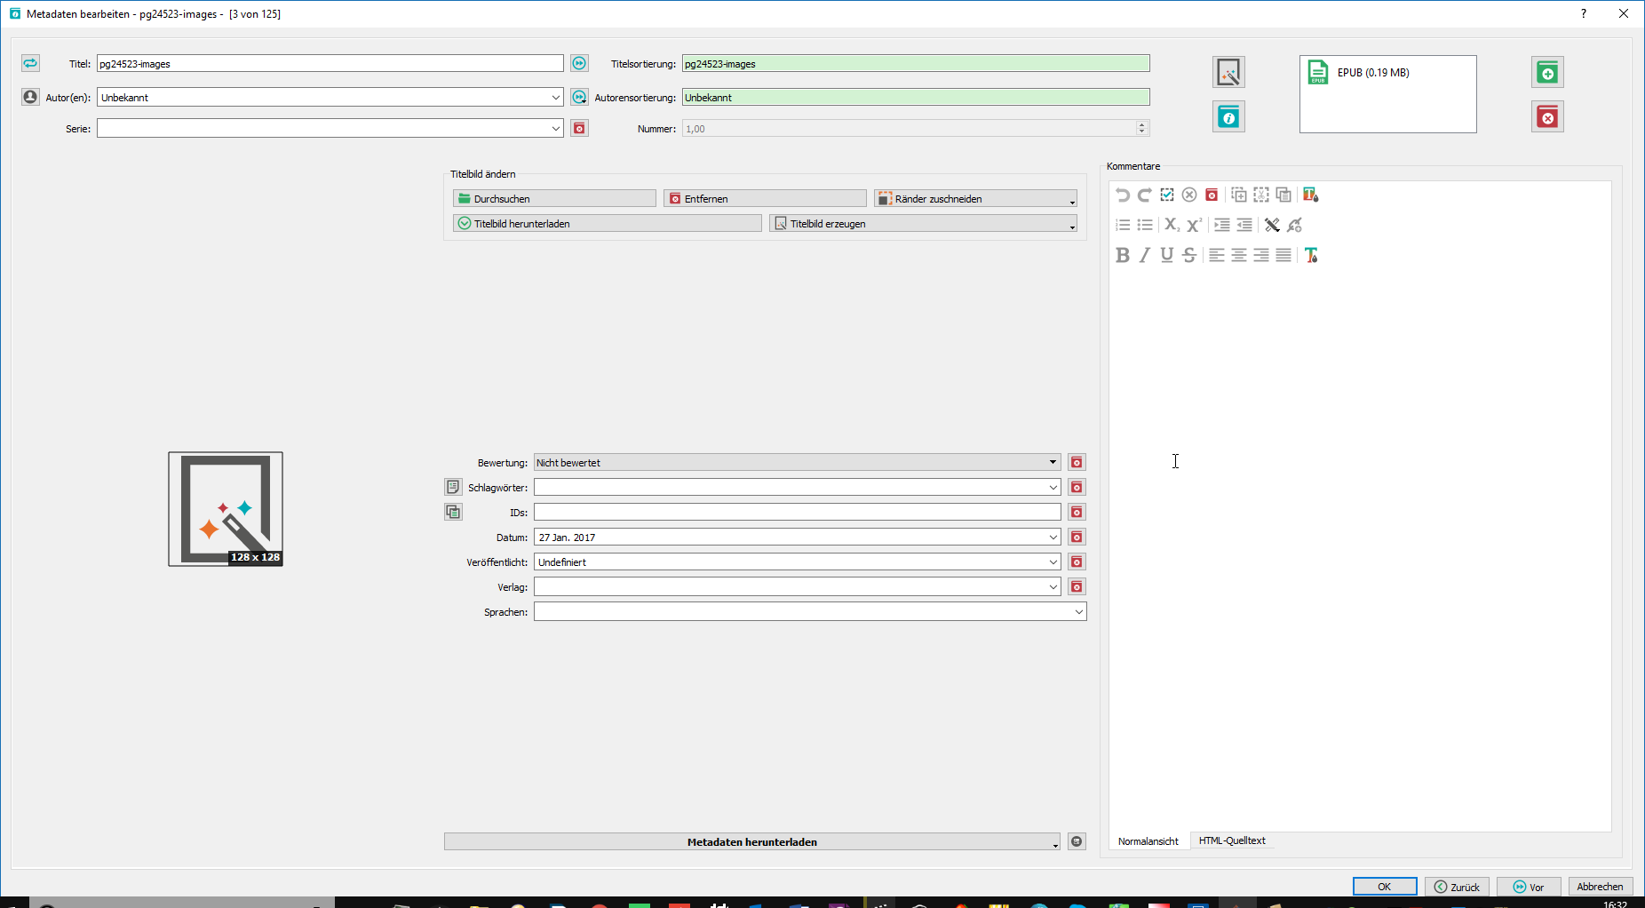1645x908 pixels.
Task: Expand the Schlagwörter dropdown
Action: 1053,487
